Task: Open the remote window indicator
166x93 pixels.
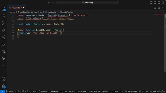Action: click(x=3, y=91)
